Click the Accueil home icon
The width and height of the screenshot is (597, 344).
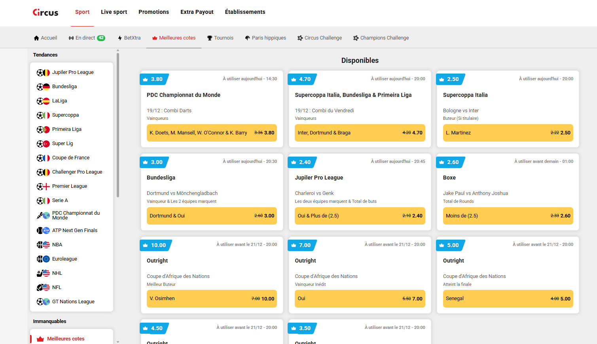click(x=36, y=38)
